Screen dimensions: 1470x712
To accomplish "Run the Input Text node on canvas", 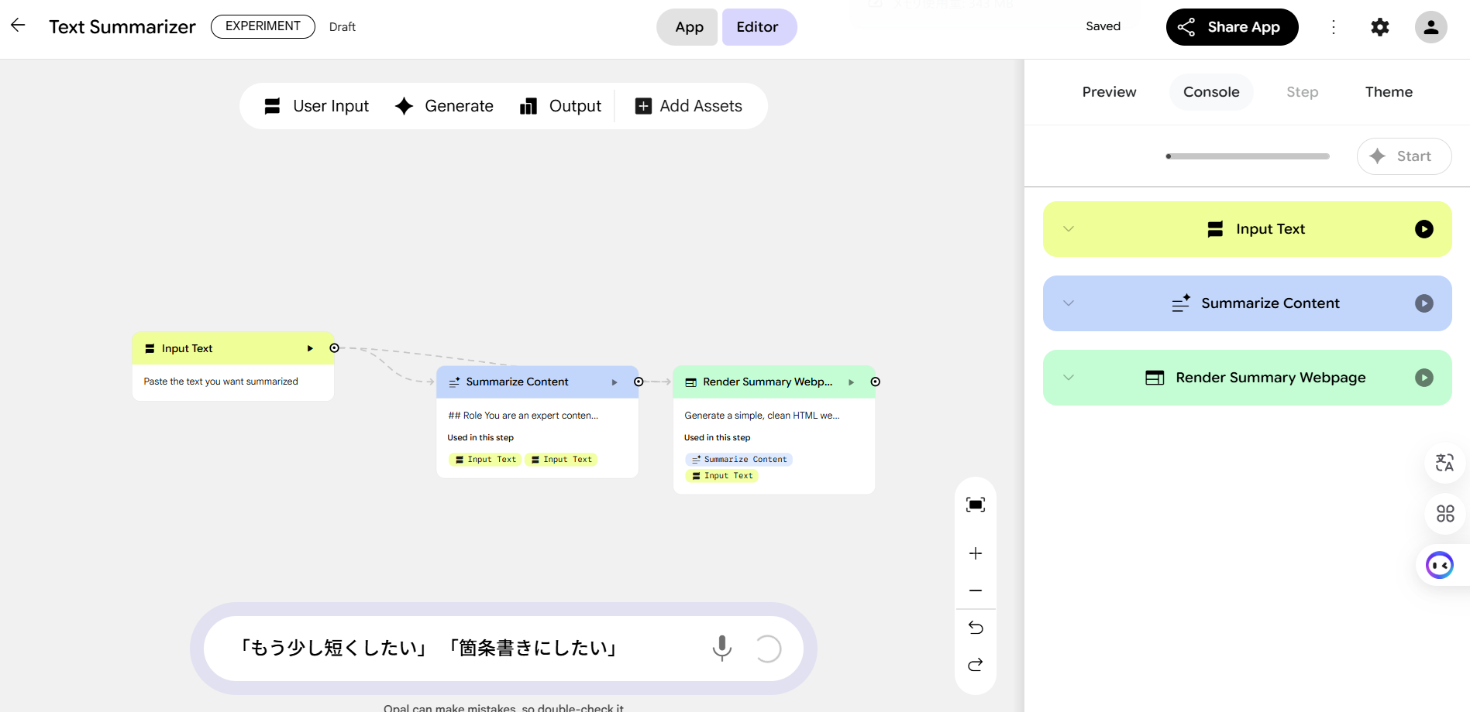I will point(310,348).
